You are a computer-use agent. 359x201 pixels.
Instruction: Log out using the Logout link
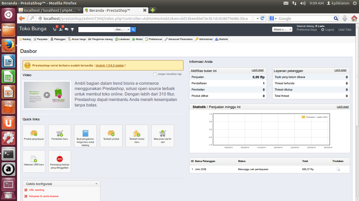(330, 30)
